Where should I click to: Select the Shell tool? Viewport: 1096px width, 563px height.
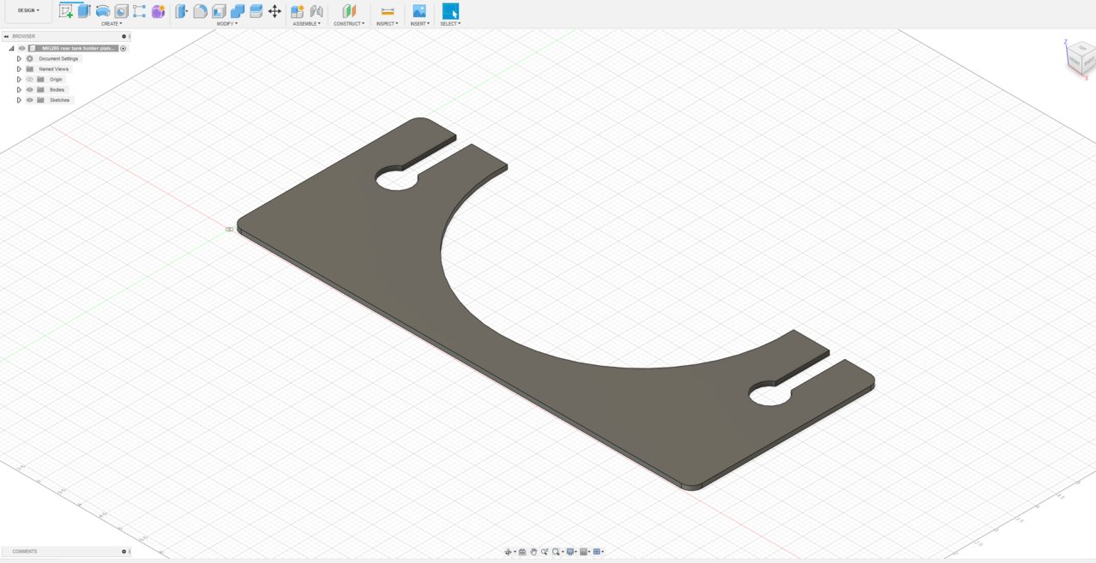(219, 11)
